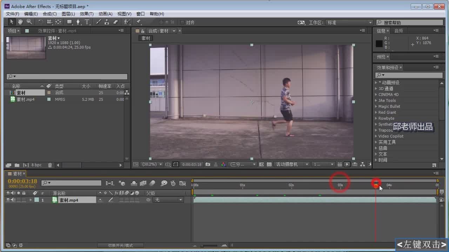Open the resolution (三分...) dropdown
449x252 pixels.
click(242, 164)
